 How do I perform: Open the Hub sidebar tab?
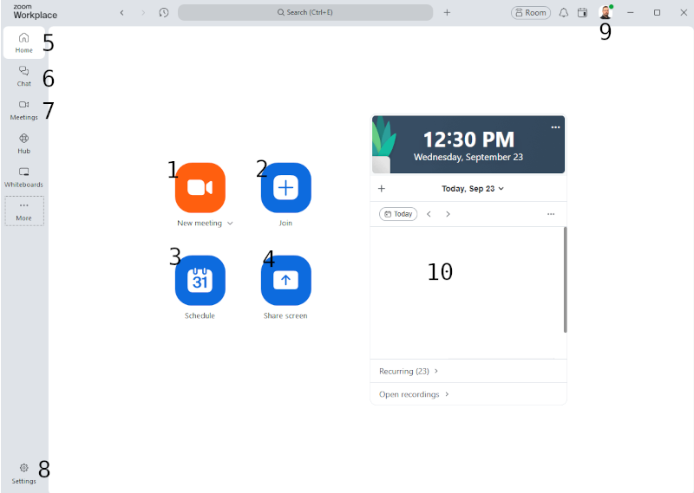click(24, 143)
